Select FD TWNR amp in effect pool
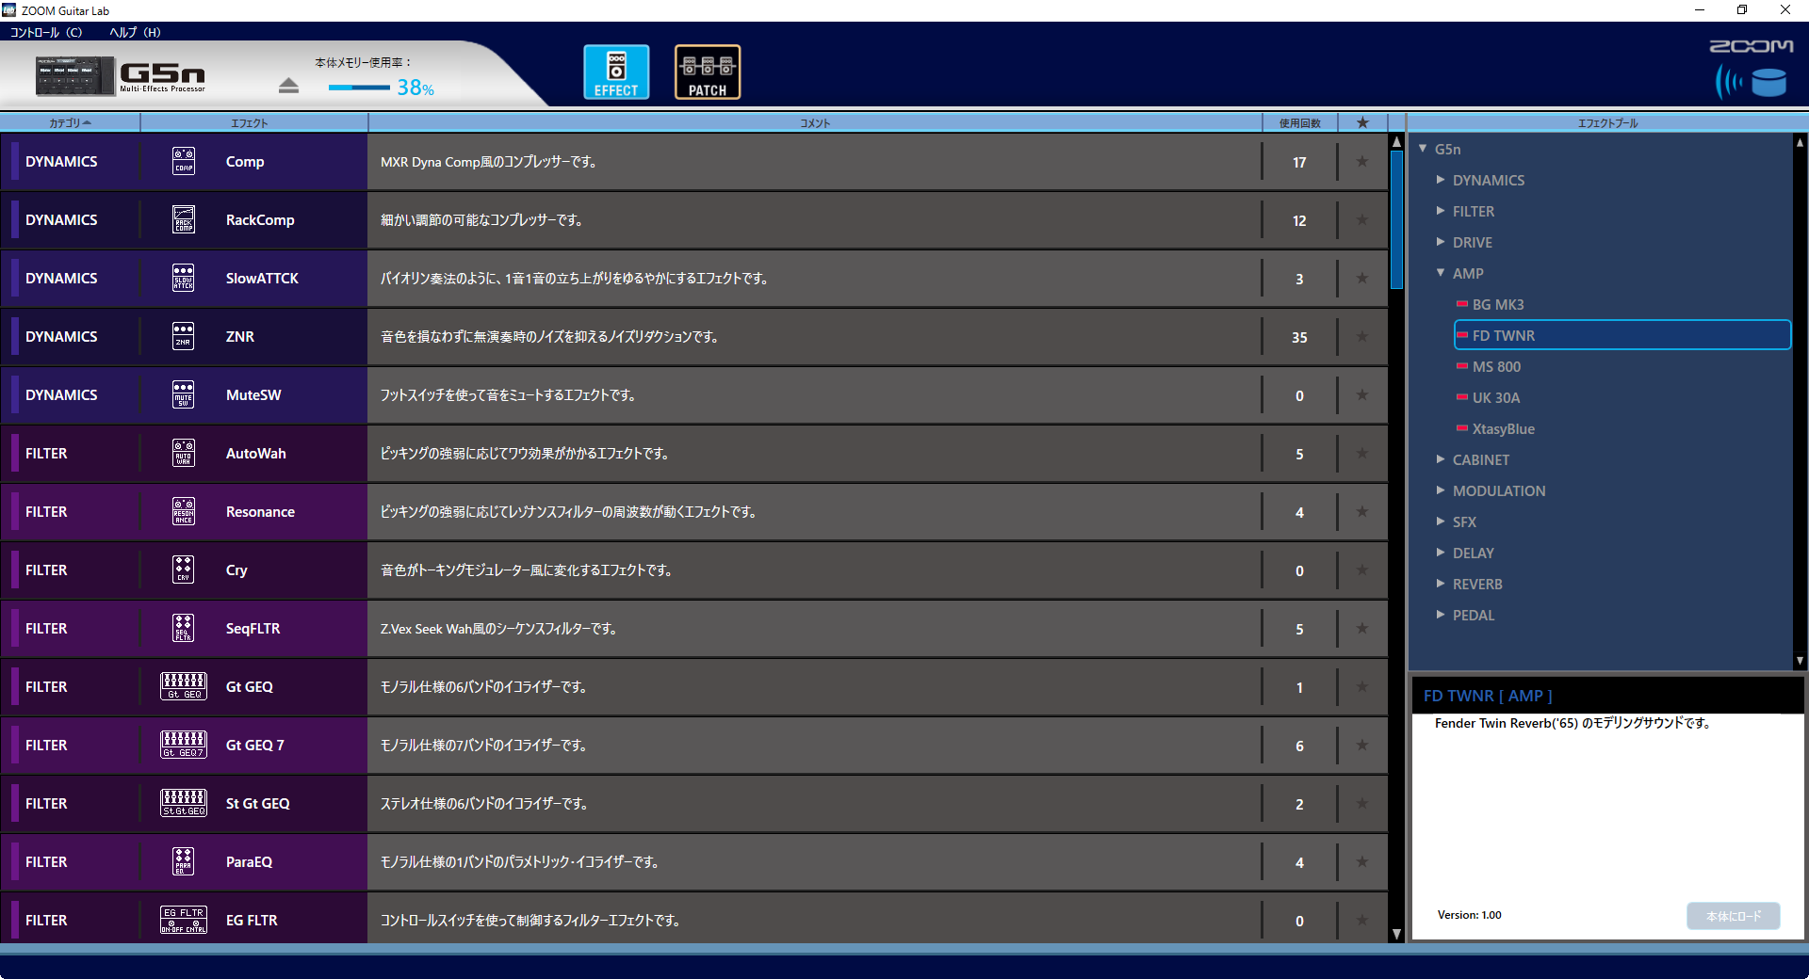The height and width of the screenshot is (979, 1809). coord(1622,335)
